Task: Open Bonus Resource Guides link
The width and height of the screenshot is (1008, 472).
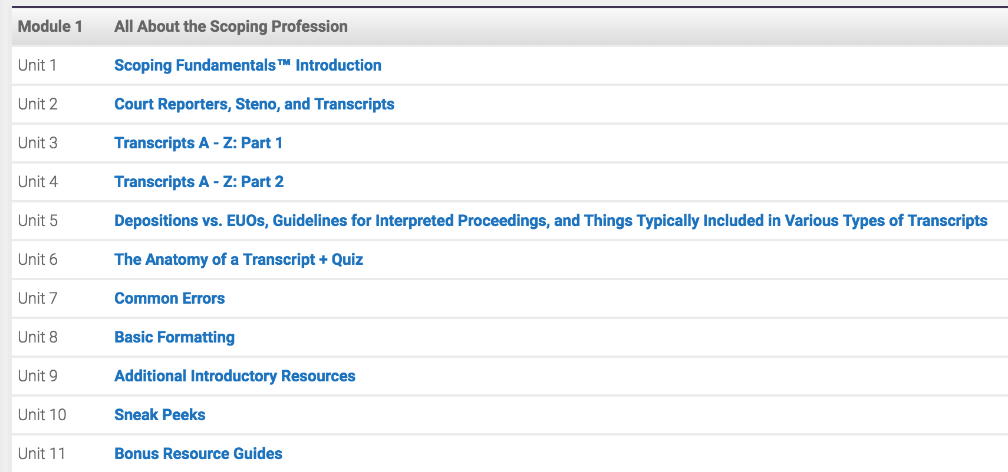Action: (x=198, y=454)
